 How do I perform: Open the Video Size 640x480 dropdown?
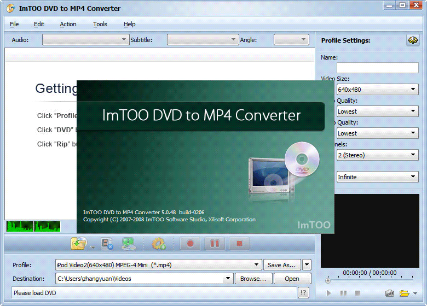pyautogui.click(x=377, y=90)
